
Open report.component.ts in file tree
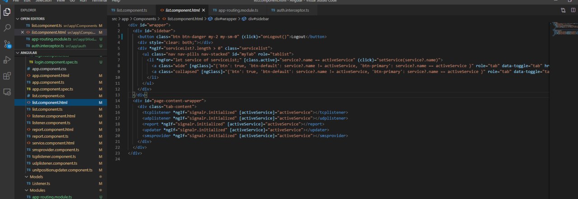click(x=61, y=136)
